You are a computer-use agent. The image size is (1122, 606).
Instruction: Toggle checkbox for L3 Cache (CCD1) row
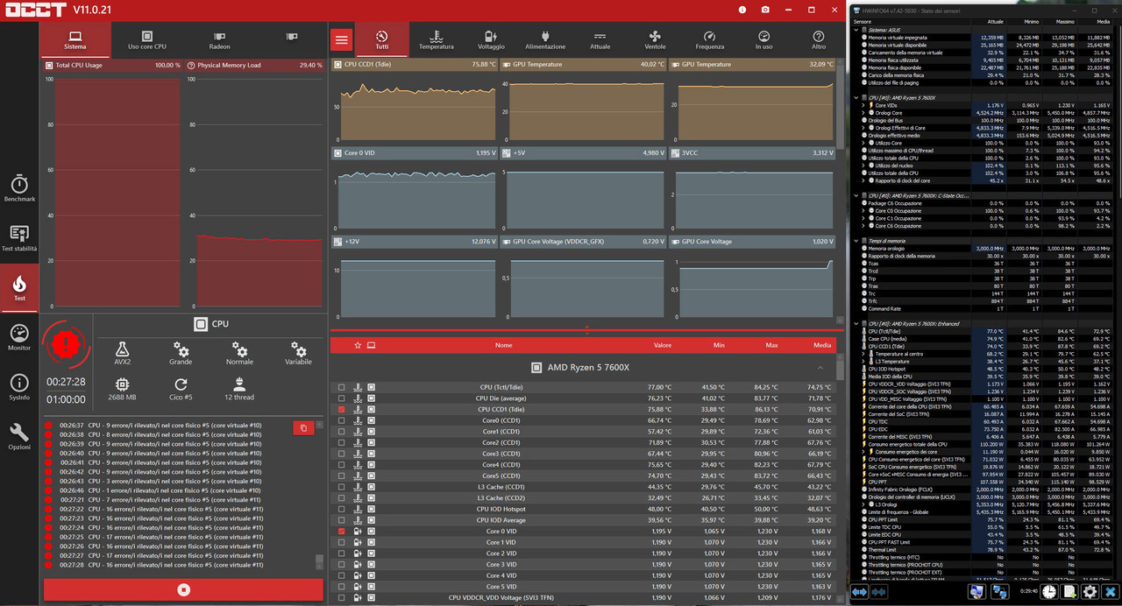342,487
